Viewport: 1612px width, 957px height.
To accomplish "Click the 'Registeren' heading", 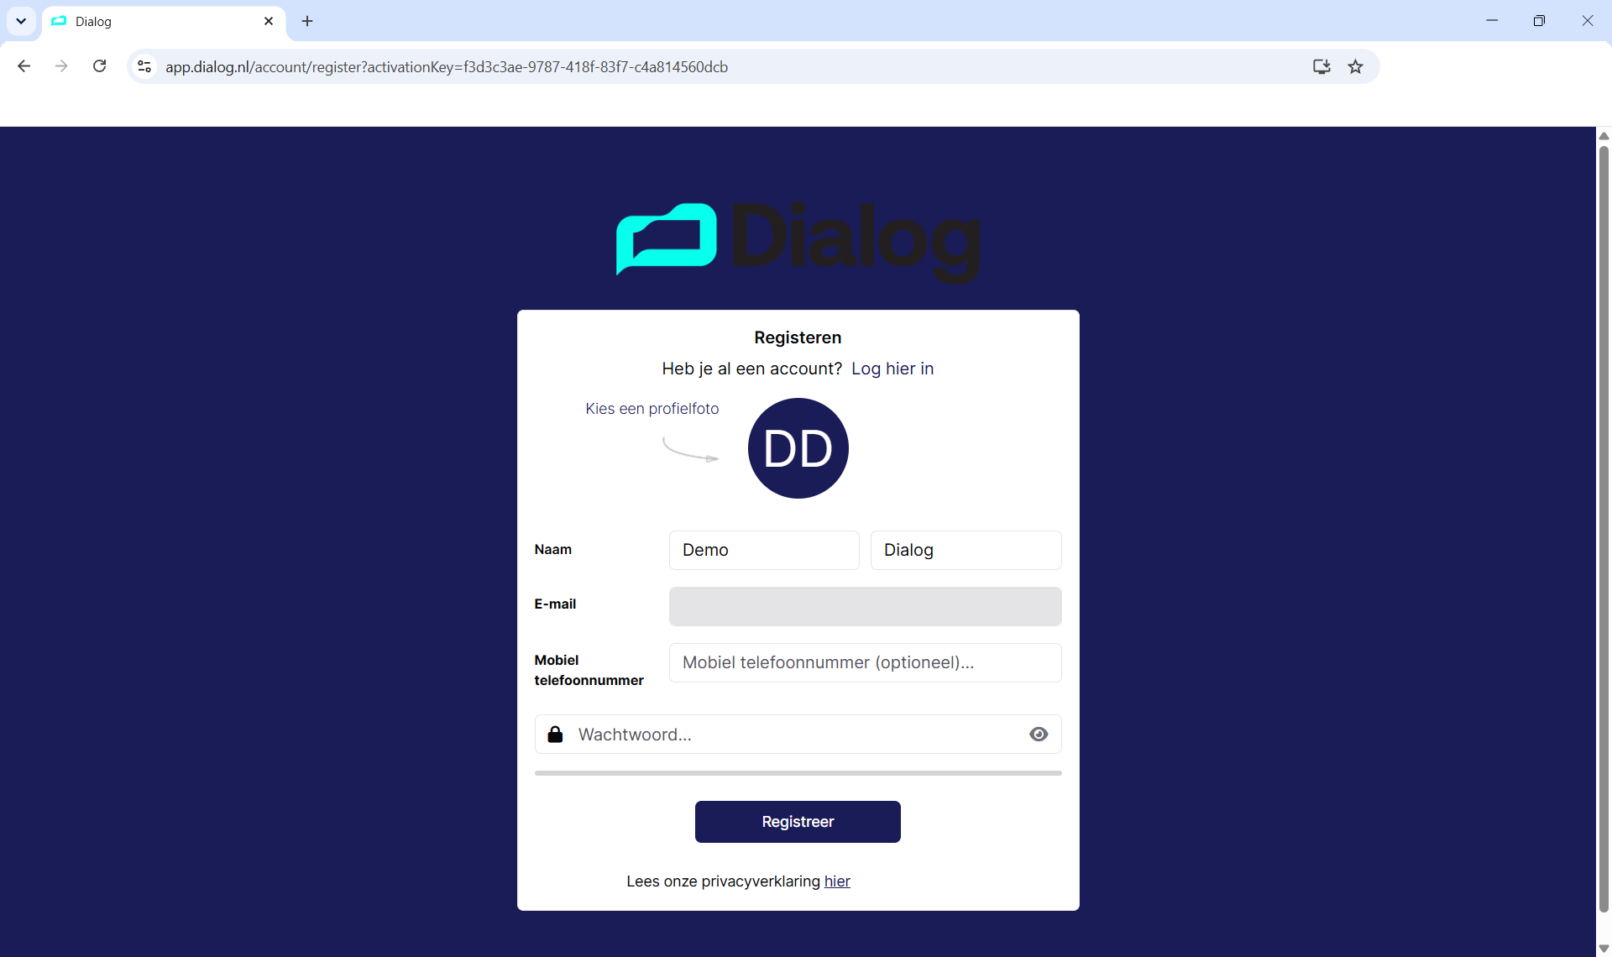I will 798,337.
